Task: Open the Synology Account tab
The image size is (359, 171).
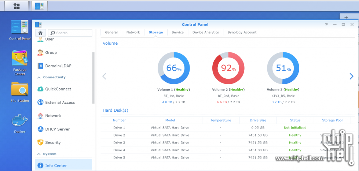Action: (x=242, y=33)
